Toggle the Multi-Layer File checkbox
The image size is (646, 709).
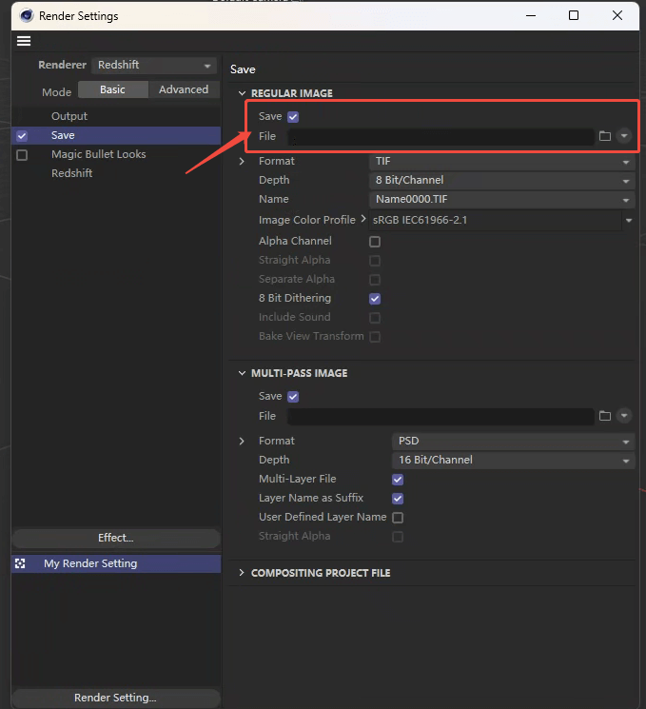[x=398, y=480]
